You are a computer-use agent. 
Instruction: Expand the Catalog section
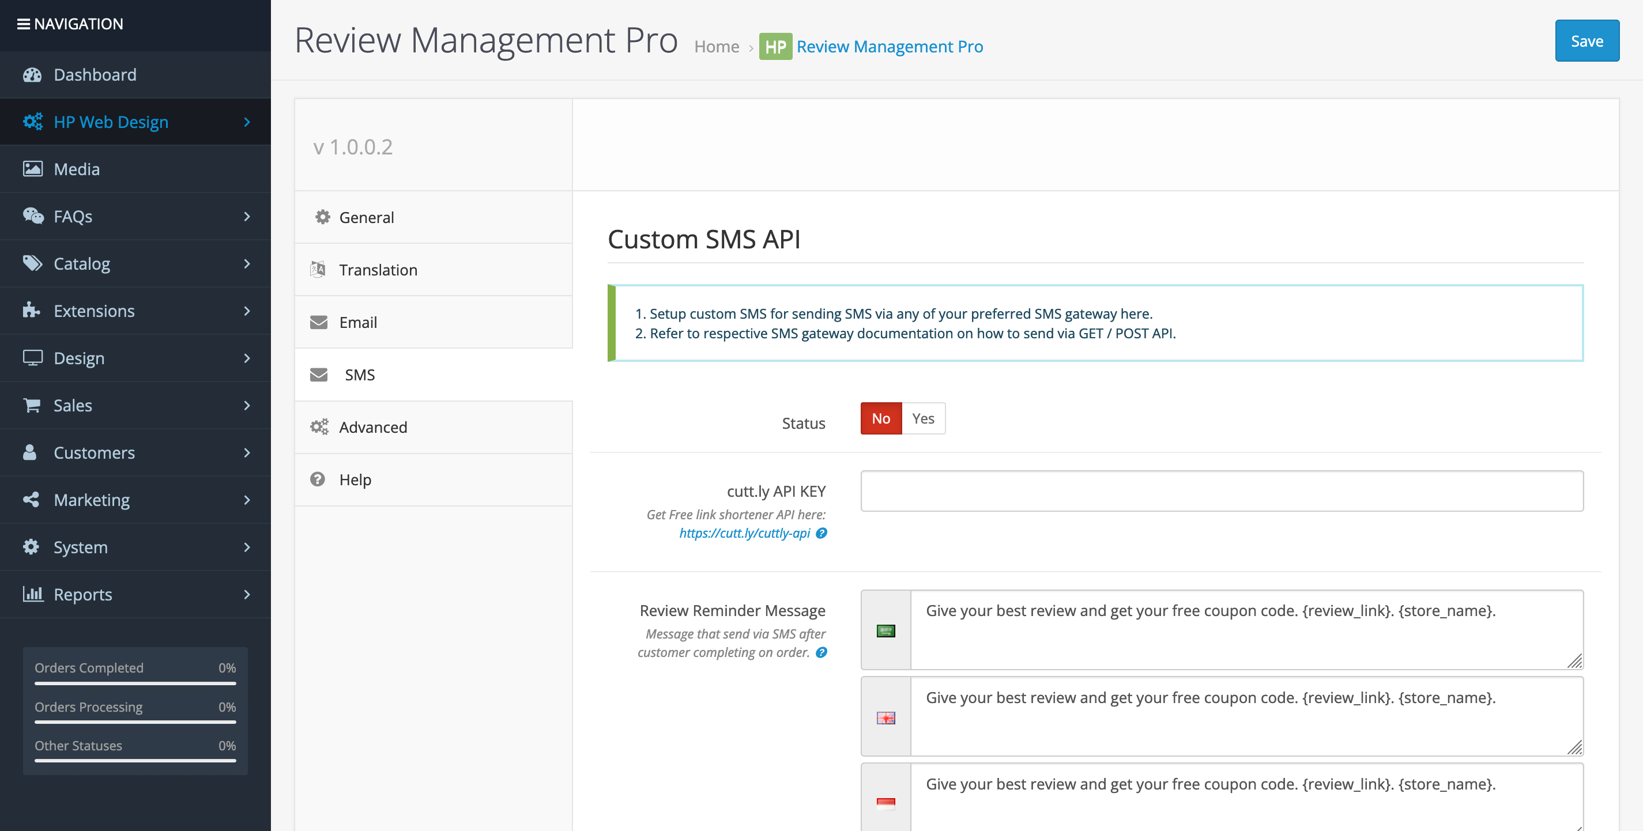point(82,263)
